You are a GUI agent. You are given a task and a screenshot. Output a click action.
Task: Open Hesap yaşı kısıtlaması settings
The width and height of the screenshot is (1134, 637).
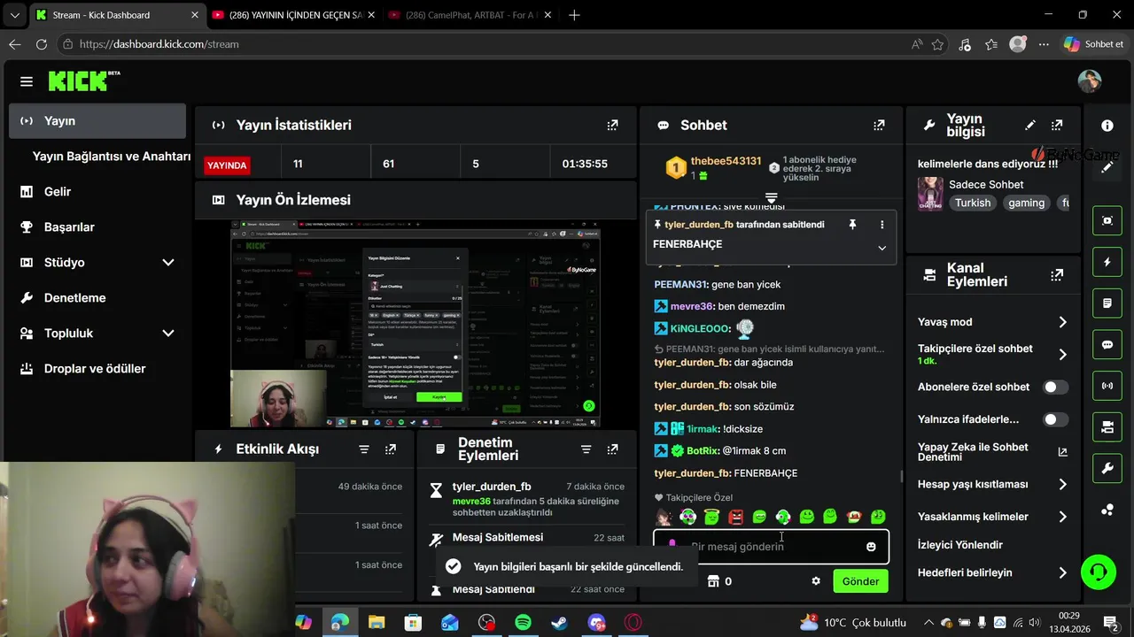[1063, 485]
